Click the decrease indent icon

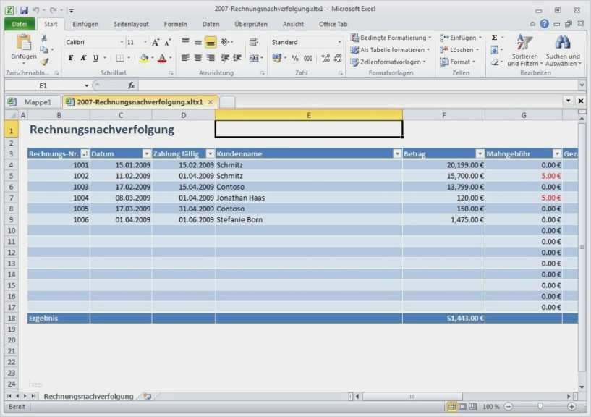[x=225, y=58]
